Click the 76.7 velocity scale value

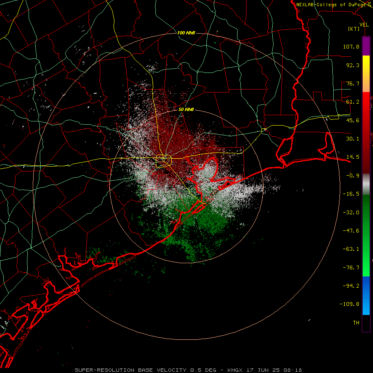(353, 83)
